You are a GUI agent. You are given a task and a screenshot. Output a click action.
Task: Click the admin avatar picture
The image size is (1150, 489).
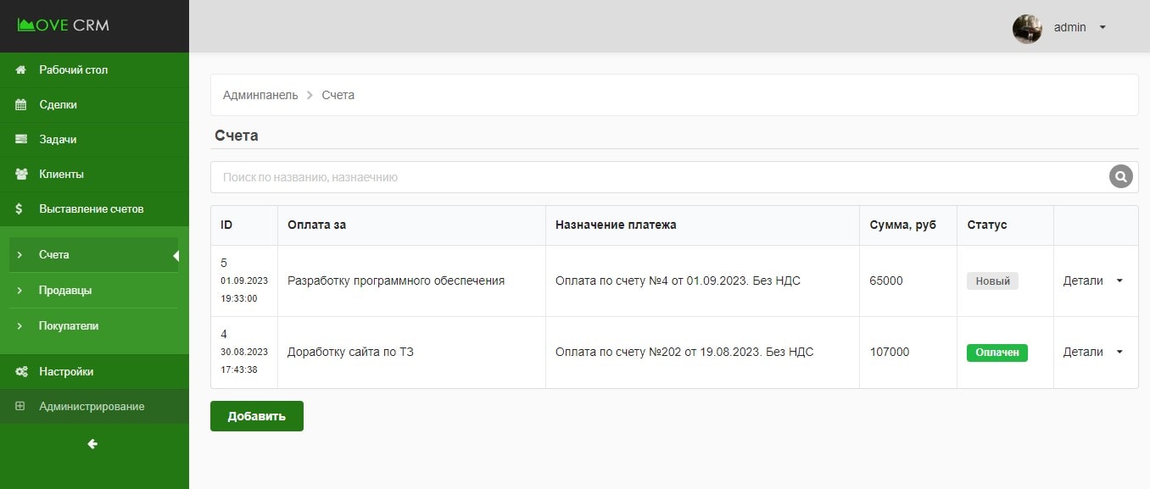coord(1027,28)
